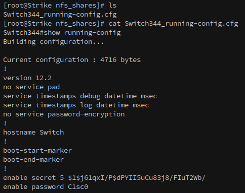Click the '4716 bytes' value

pos(120,60)
